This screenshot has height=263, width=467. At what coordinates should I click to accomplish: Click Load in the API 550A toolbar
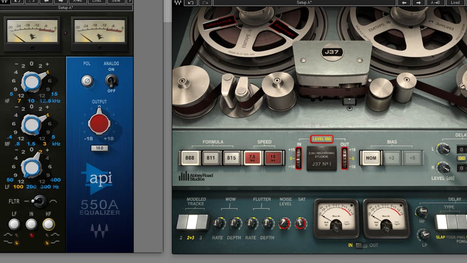click(x=97, y=1)
